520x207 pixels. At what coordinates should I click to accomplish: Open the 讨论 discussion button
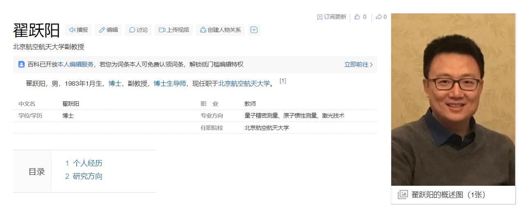point(138,30)
